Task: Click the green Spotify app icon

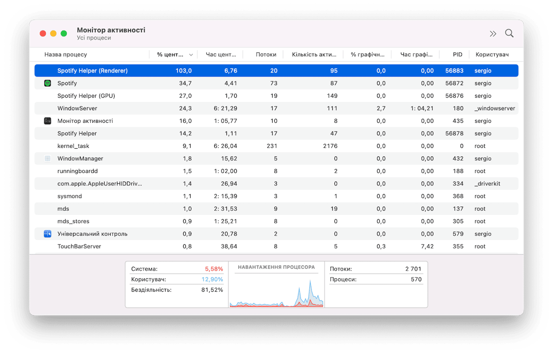Action: pos(48,83)
